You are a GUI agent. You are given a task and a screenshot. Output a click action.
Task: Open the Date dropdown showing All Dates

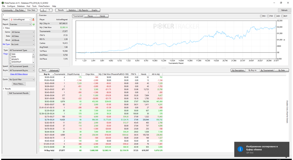(x=23, y=36)
